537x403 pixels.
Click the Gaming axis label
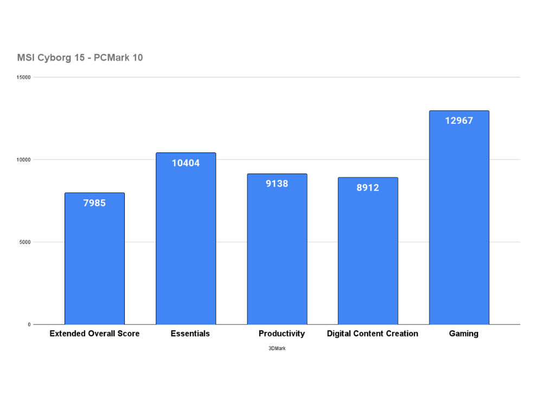pos(464,334)
